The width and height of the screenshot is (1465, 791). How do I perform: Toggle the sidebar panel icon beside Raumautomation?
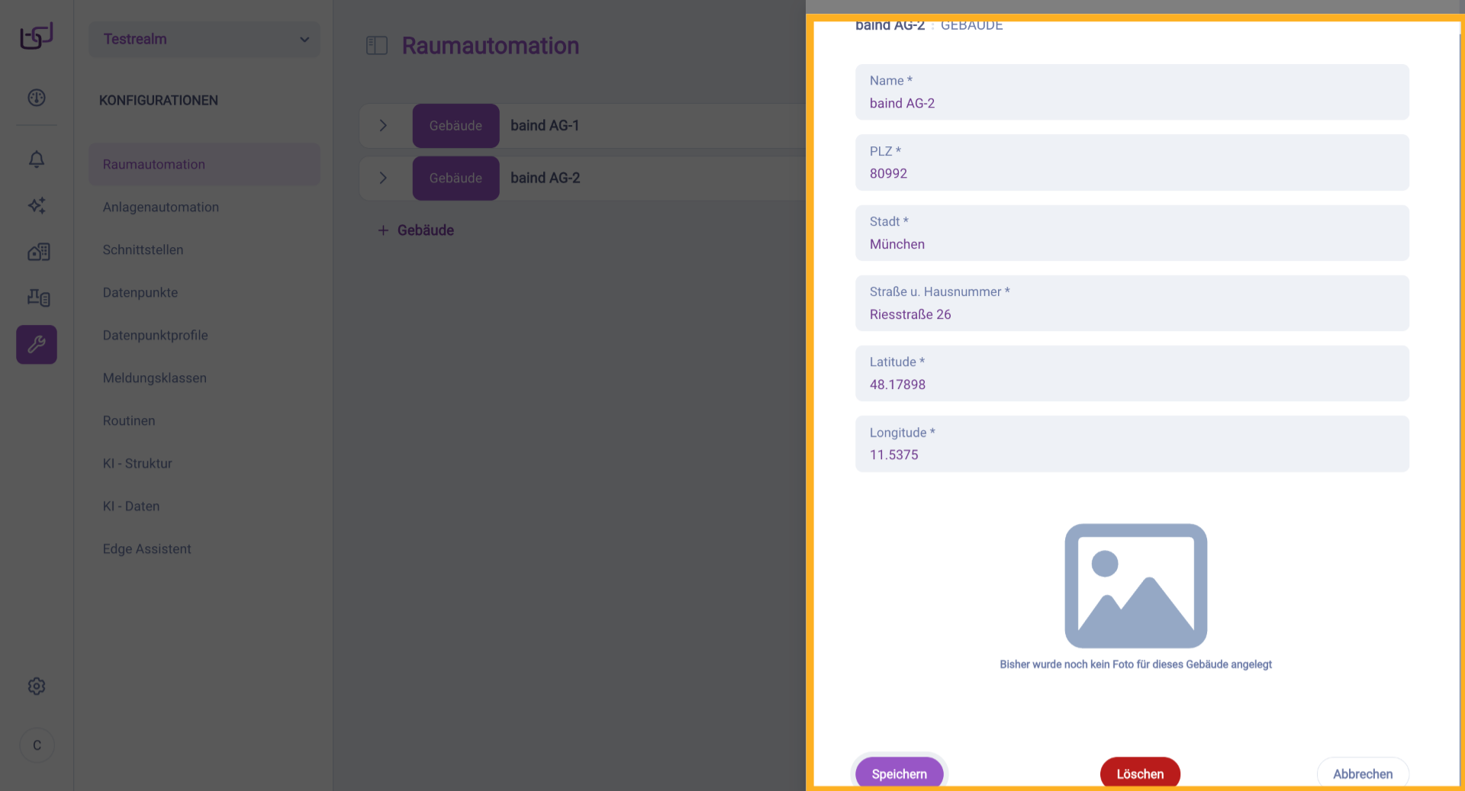point(377,46)
